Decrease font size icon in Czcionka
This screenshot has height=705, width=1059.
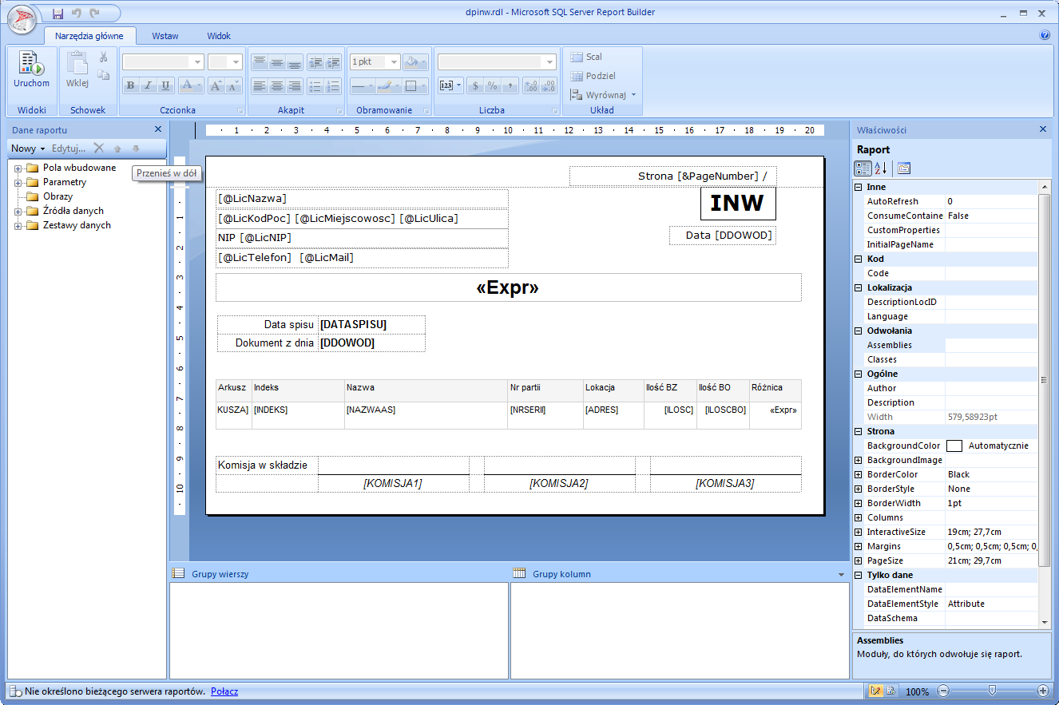click(x=233, y=86)
